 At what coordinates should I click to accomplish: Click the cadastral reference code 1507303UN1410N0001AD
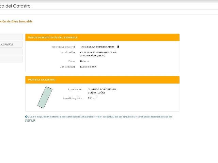click(x=95, y=47)
